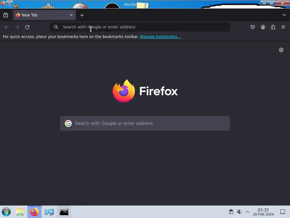The height and width of the screenshot is (218, 290).
Task: Activate Firefox from the taskbar
Action: [35, 212]
